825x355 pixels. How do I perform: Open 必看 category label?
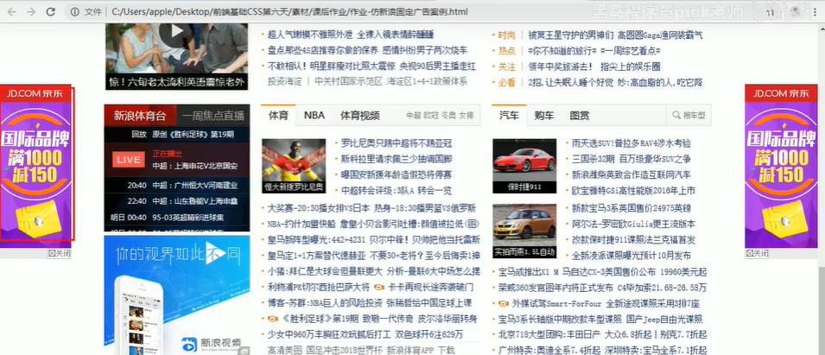(x=507, y=83)
